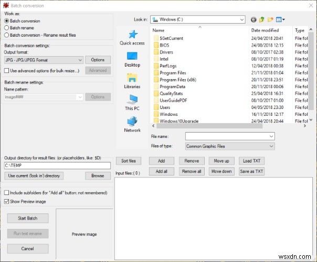
Task: Click Use current (look in) directory button
Action: click(34, 176)
